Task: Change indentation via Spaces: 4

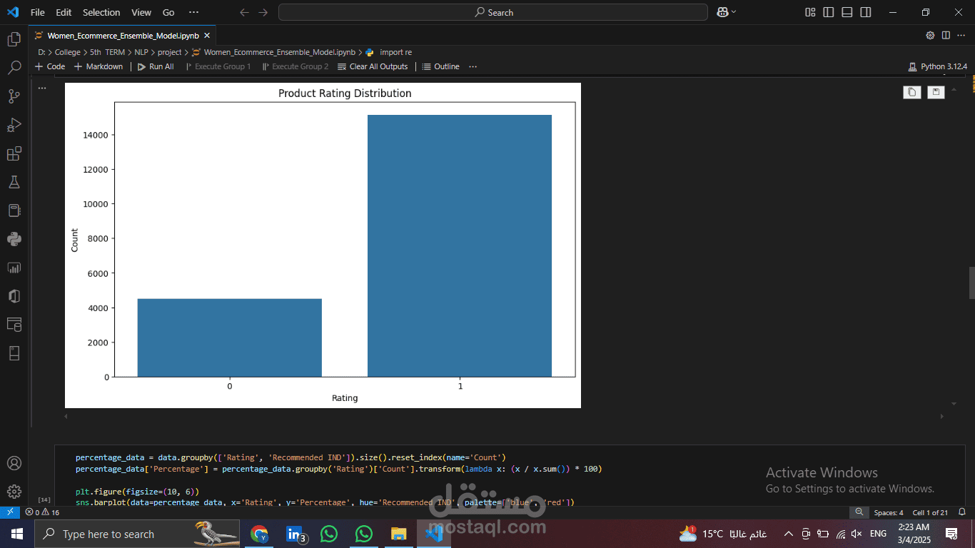Action: pyautogui.click(x=889, y=512)
